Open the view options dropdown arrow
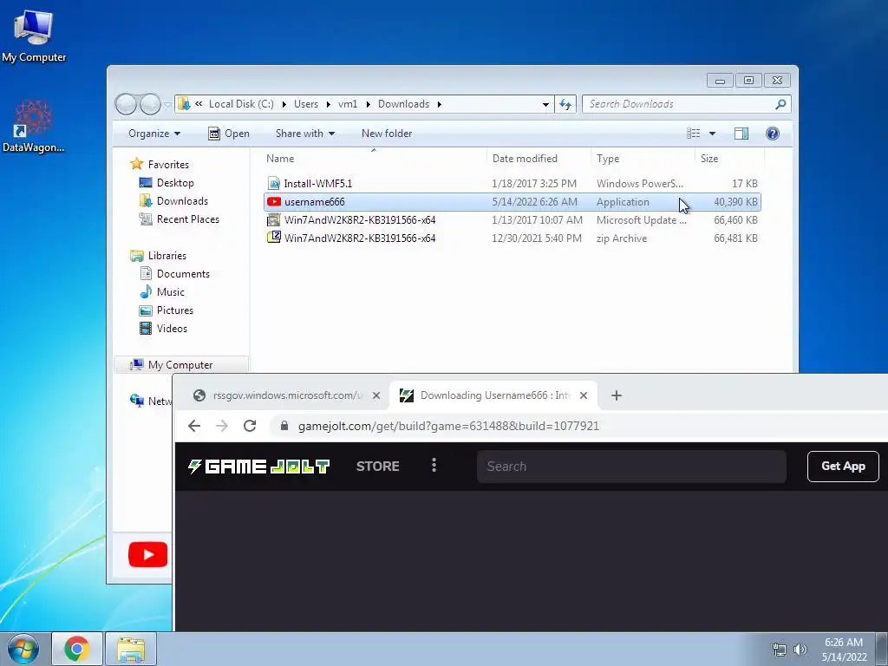 pyautogui.click(x=713, y=134)
